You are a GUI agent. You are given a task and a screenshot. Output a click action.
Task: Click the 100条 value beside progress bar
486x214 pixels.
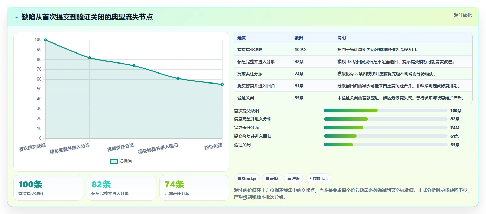coord(456,111)
